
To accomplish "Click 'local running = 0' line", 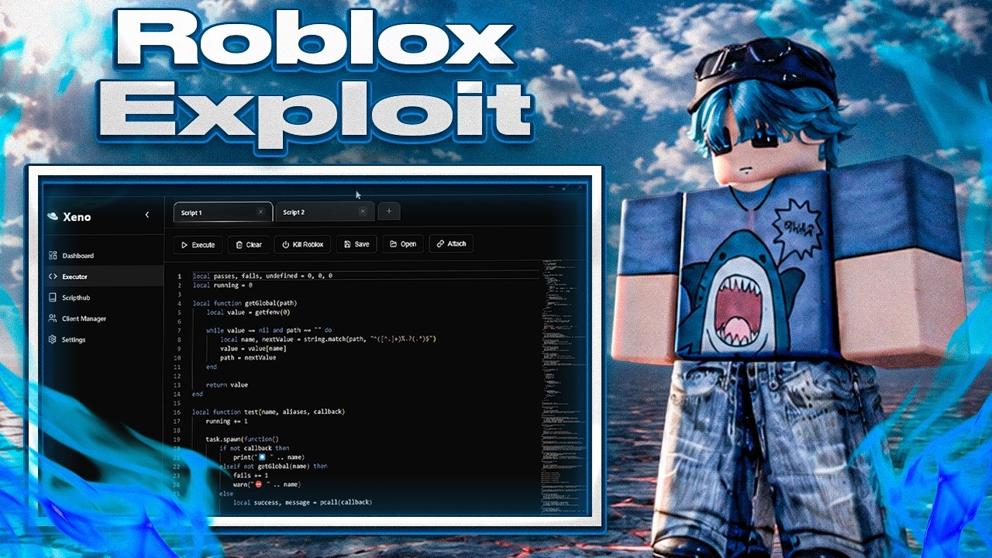I will [x=222, y=285].
